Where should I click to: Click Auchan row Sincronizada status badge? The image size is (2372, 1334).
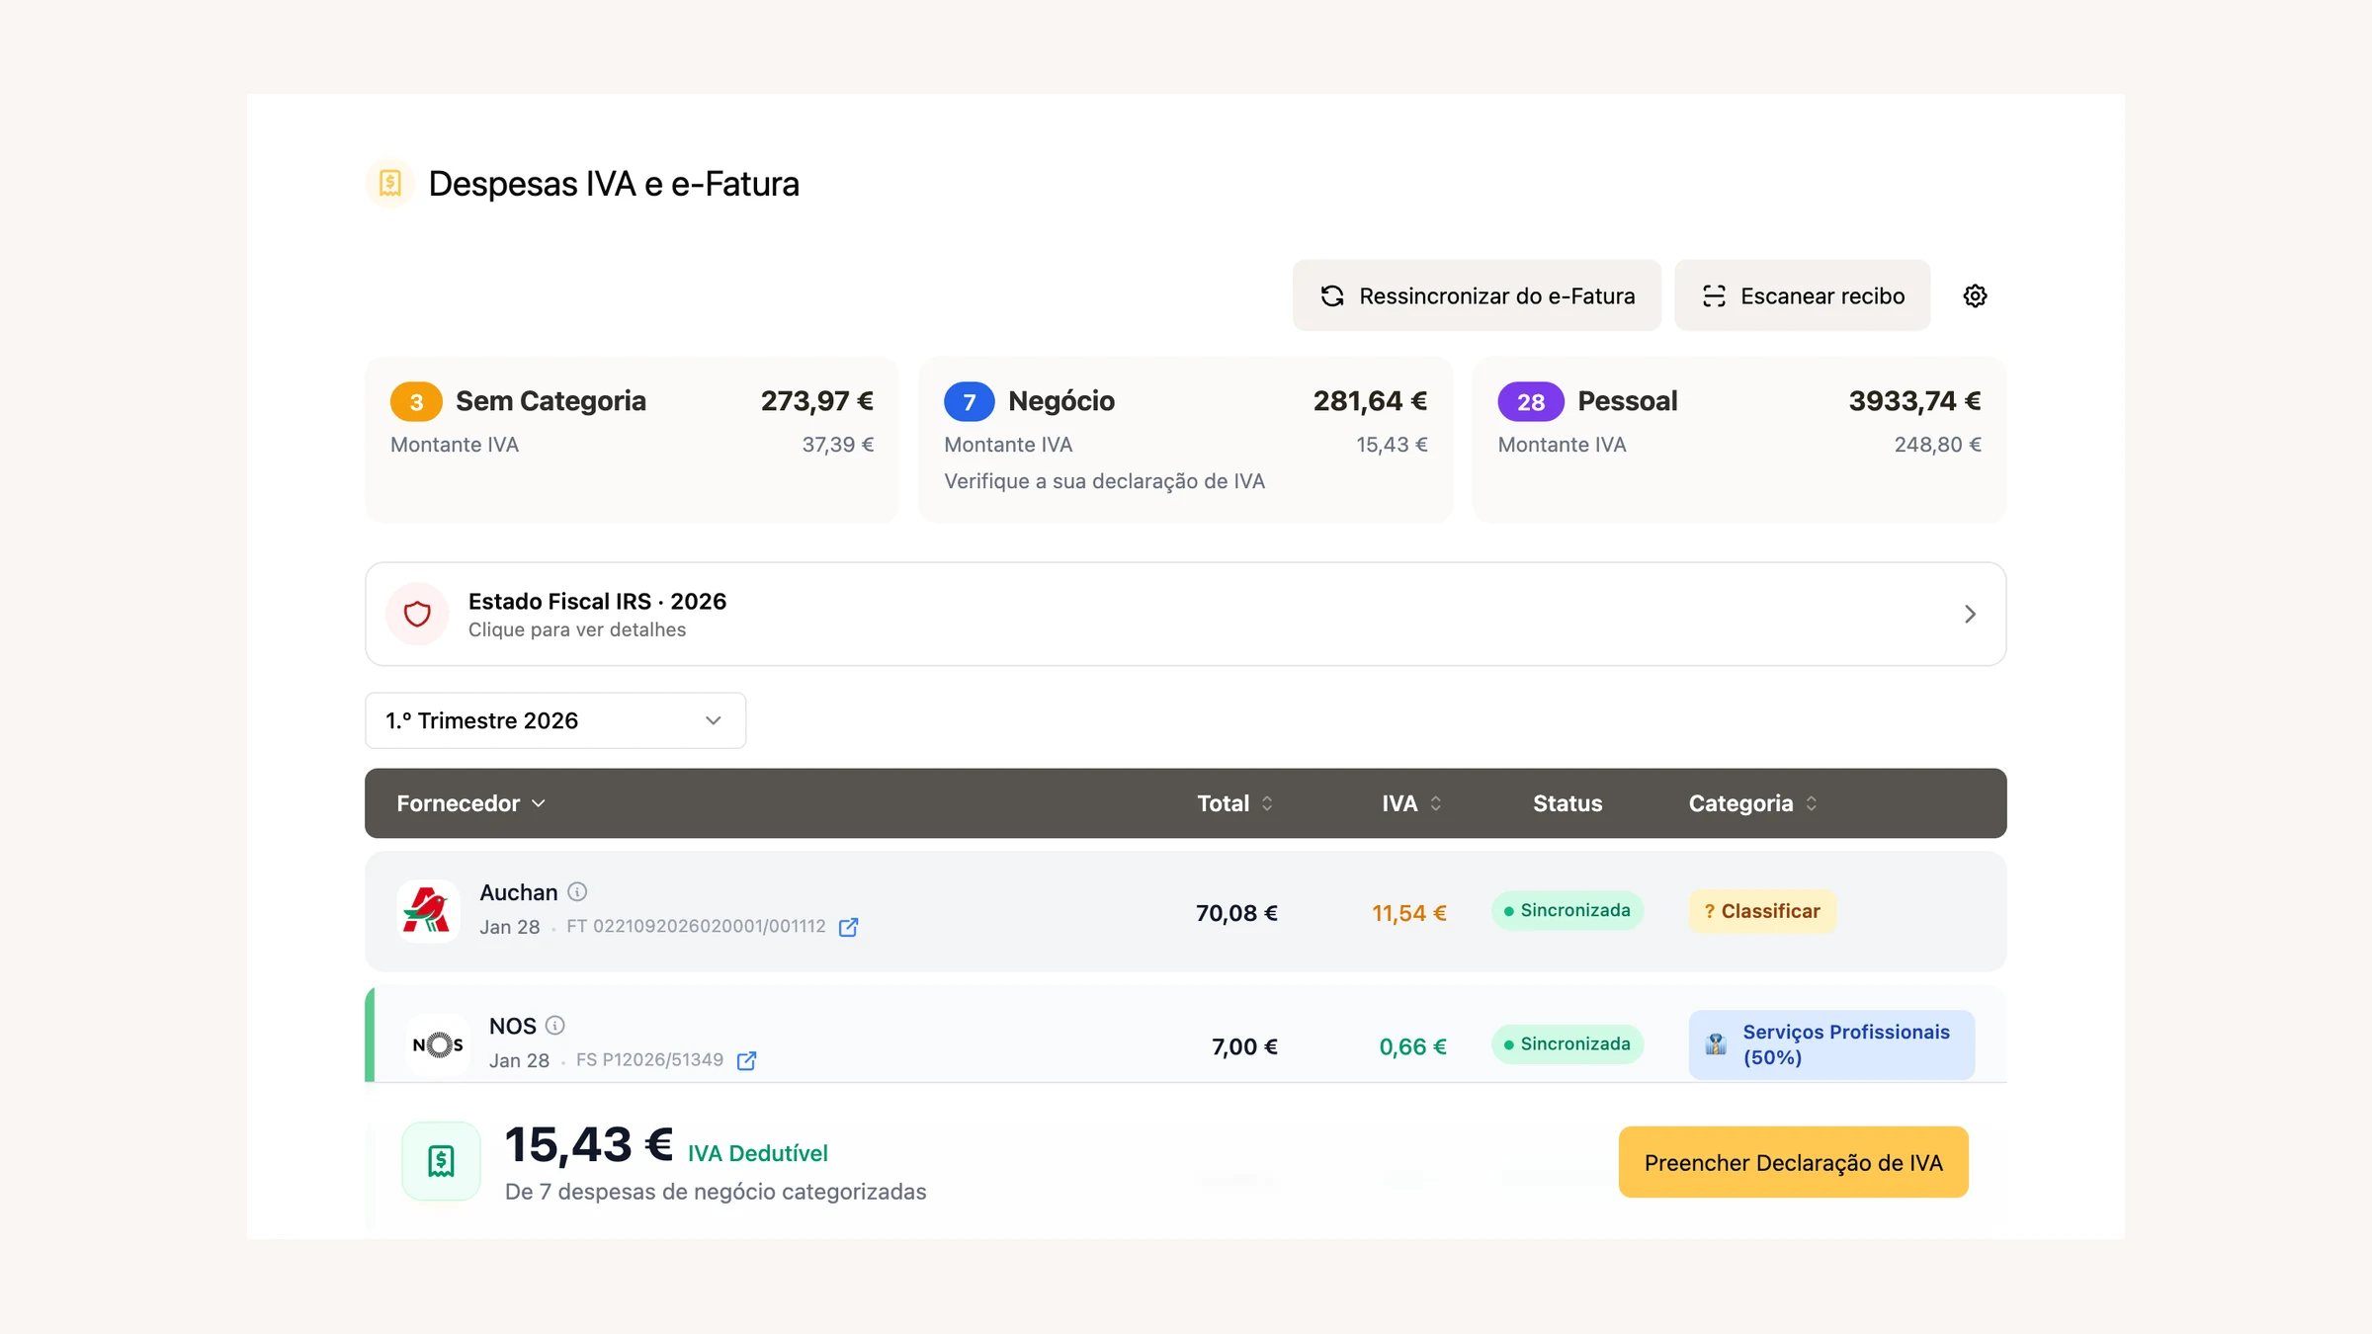pos(1567,910)
